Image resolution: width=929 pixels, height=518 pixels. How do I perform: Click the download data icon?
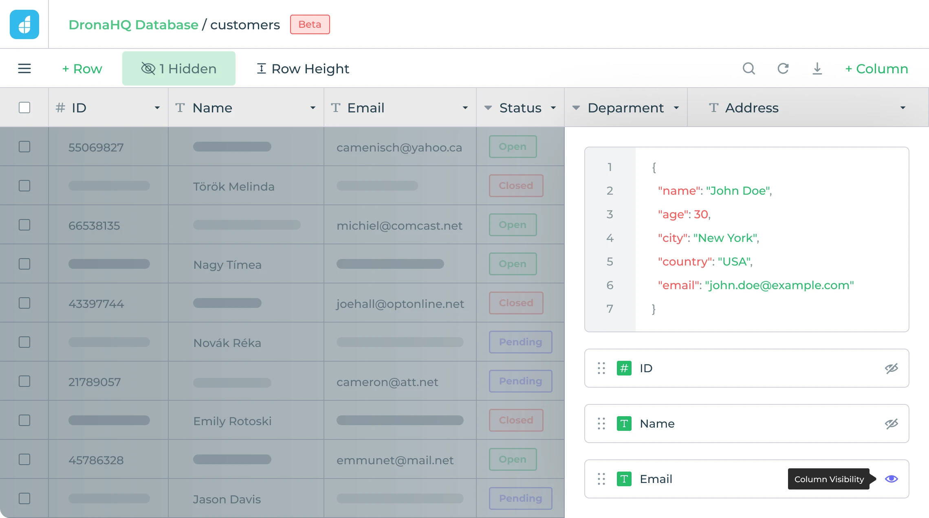point(817,68)
